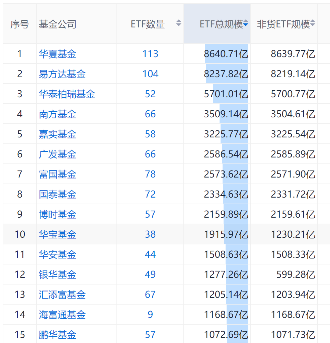This screenshot has width=330, height=343.
Task: Open the 华安基金 company link
Action: (58, 254)
